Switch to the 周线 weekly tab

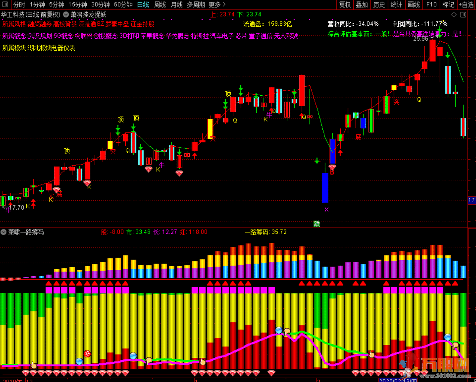click(x=160, y=4)
